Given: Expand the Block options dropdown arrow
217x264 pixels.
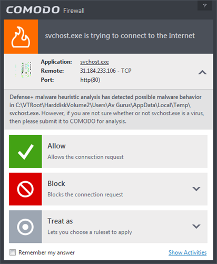Looking at the screenshot, I should pos(196,189).
